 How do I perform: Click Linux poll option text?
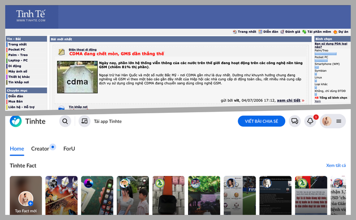pos(318,77)
